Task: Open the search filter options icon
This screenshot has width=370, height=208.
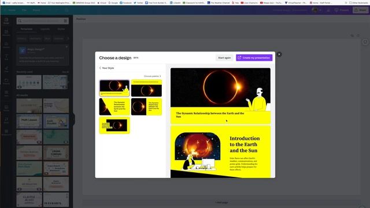Action: point(65,21)
